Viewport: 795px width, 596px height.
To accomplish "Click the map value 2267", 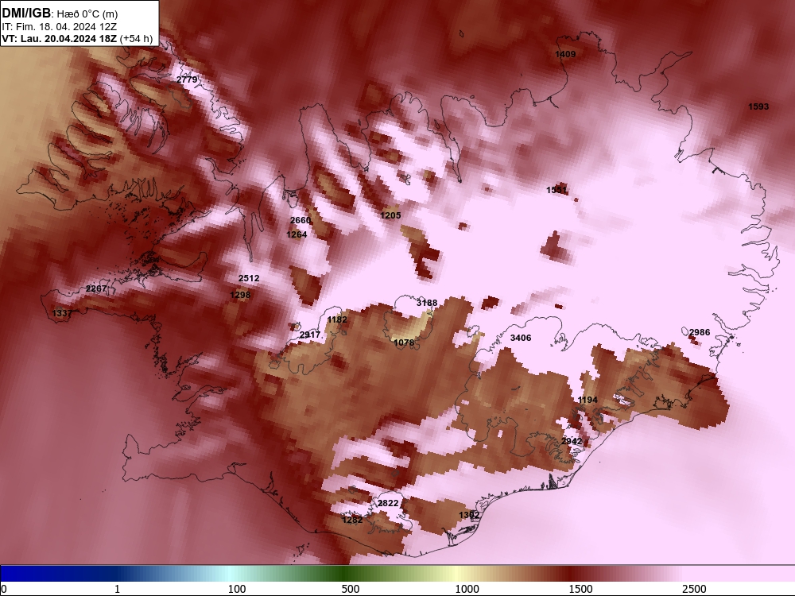I will [x=96, y=288].
